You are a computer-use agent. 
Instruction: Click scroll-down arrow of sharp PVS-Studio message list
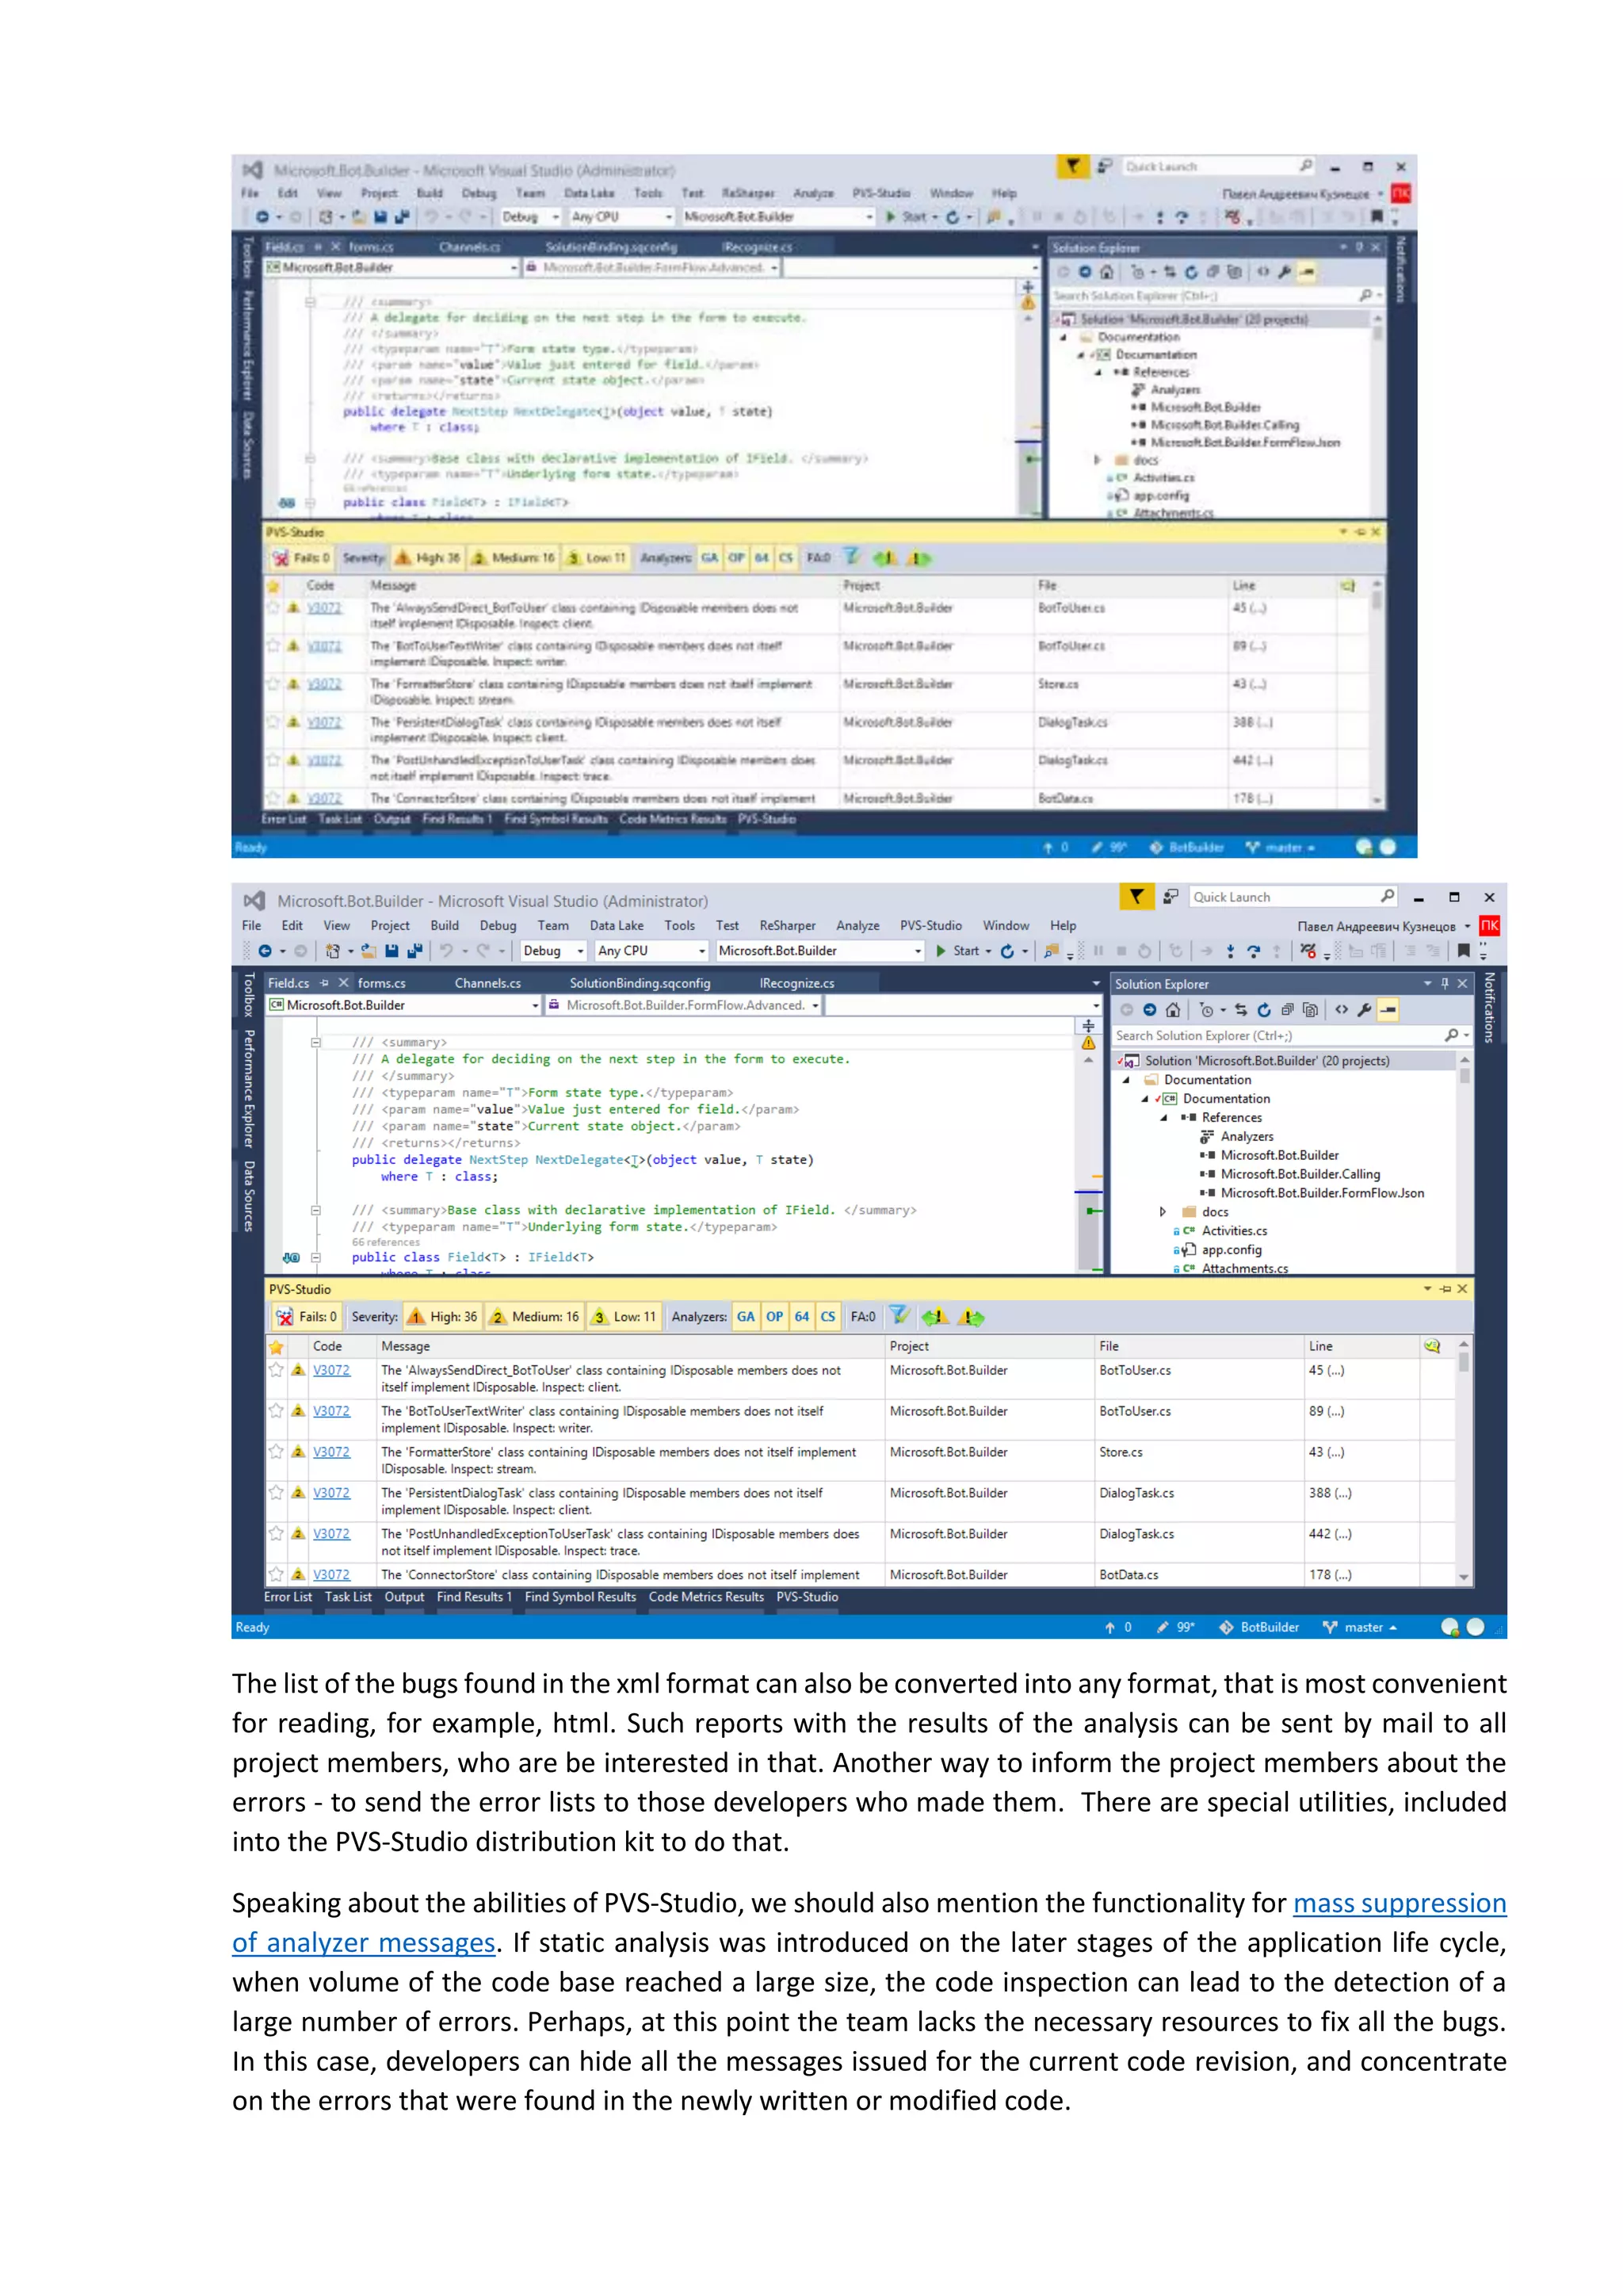1463,1577
